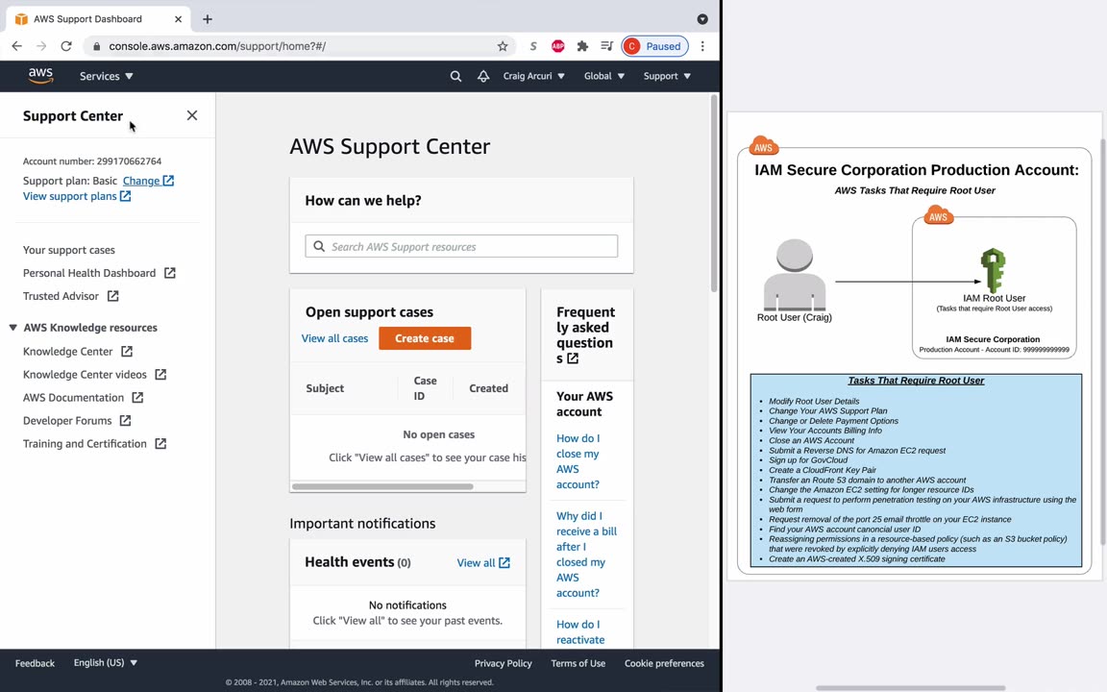Click the open cases horizontal scrollbar
This screenshot has width=1107, height=692.
pyautogui.click(x=382, y=486)
